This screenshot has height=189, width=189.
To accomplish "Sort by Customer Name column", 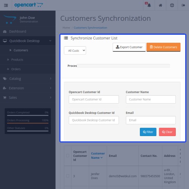I will 98,156.
